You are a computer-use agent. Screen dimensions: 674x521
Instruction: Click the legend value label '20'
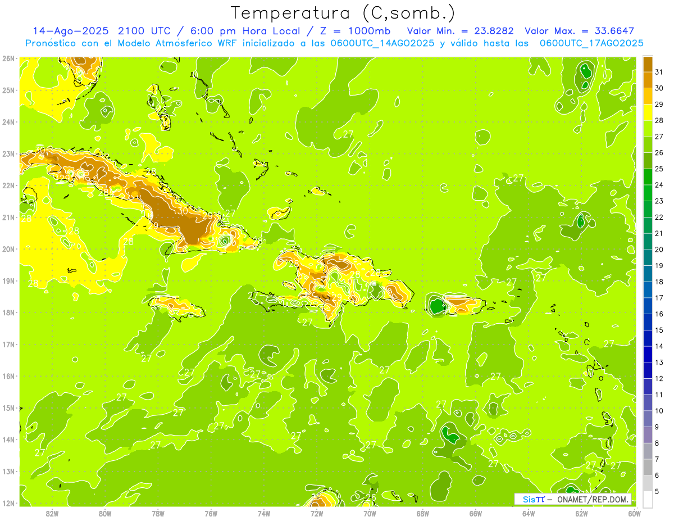(x=659, y=250)
